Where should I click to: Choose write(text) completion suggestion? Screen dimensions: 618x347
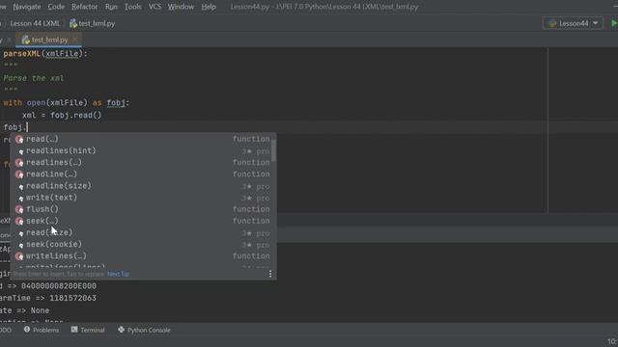pos(143,198)
